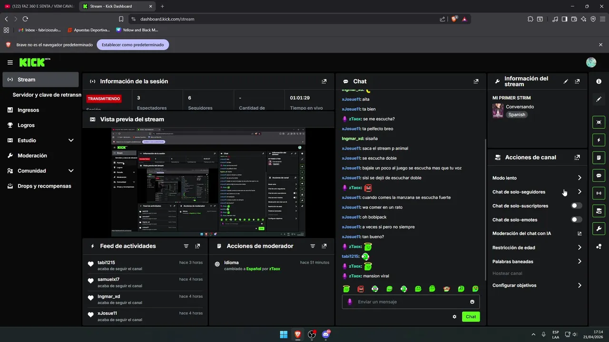Toggle the channel actions widget icon in right sidebar
The image size is (609, 342).
tap(599, 211)
